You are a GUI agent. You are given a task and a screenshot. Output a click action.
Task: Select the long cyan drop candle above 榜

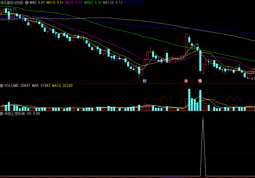pyautogui.click(x=200, y=61)
